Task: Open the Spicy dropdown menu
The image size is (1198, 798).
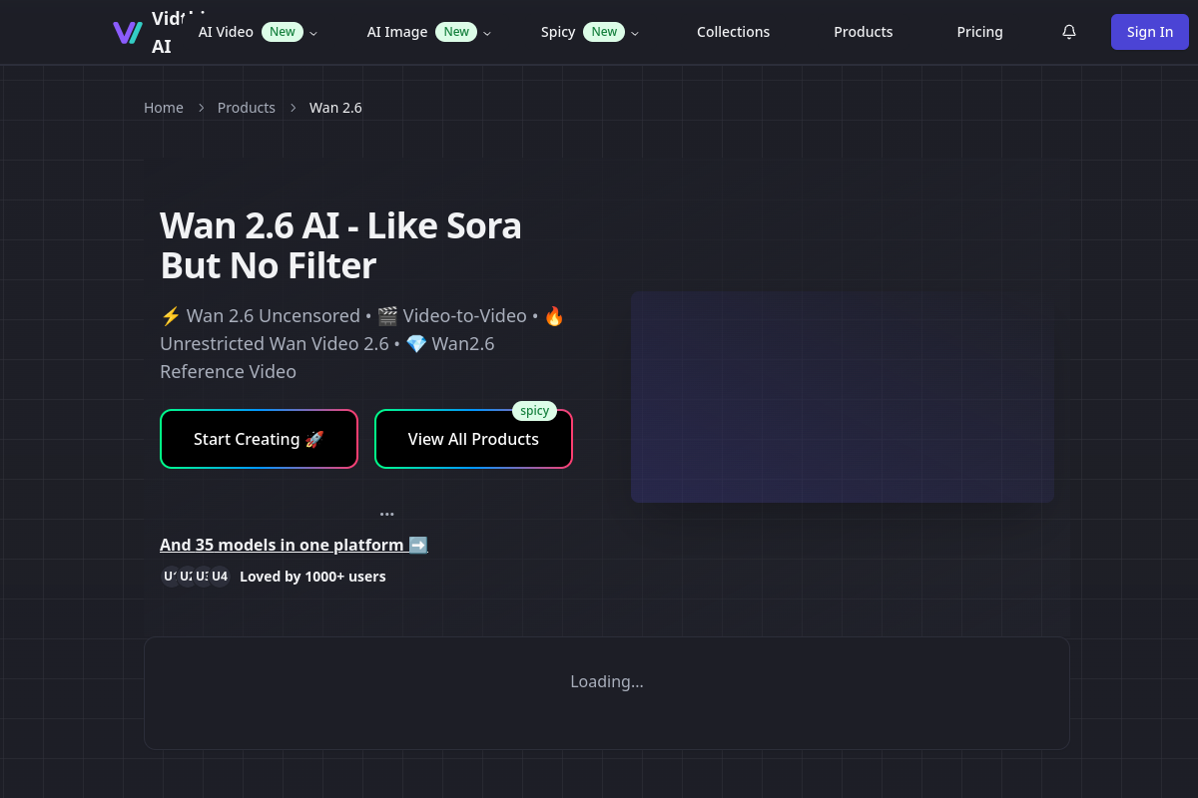Action: (x=635, y=33)
